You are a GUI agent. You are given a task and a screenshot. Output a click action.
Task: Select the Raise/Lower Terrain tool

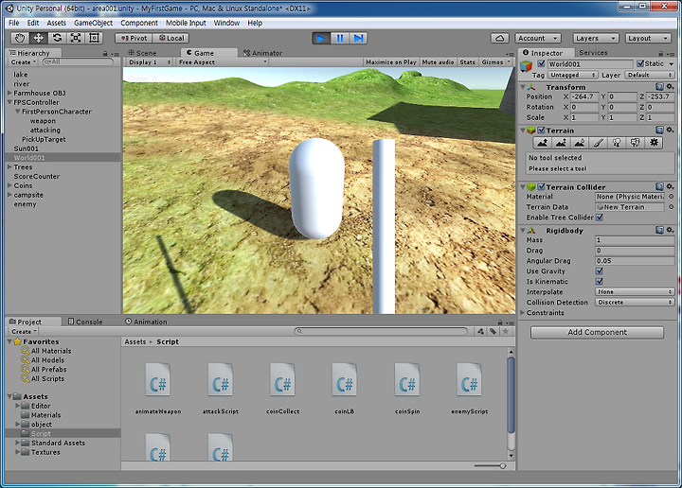pos(543,143)
